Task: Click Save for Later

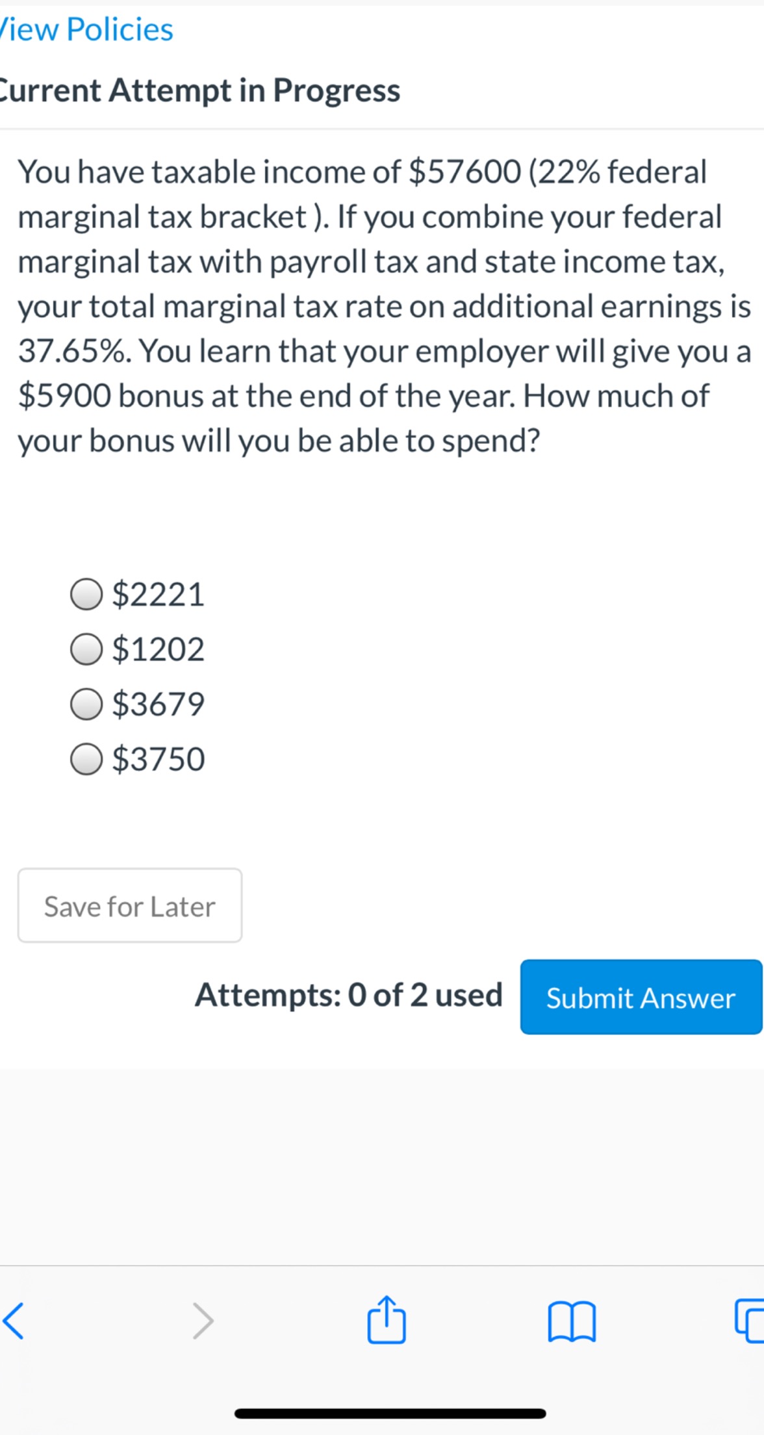Action: [129, 905]
